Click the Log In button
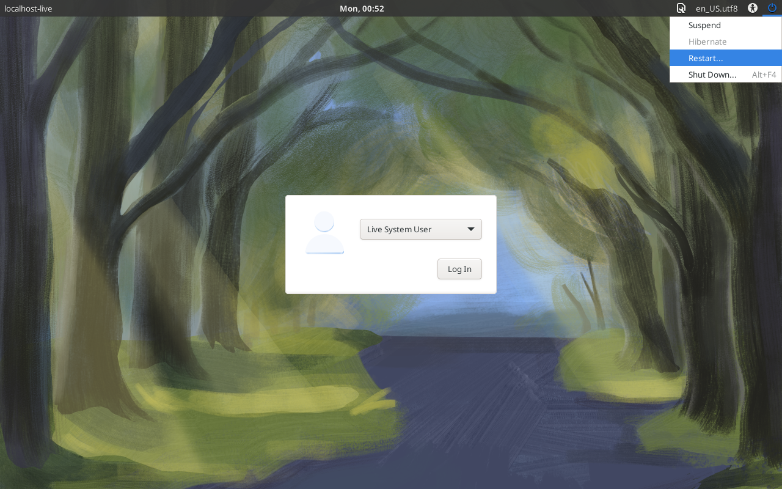Screen dimensions: 782x489 click(x=459, y=269)
